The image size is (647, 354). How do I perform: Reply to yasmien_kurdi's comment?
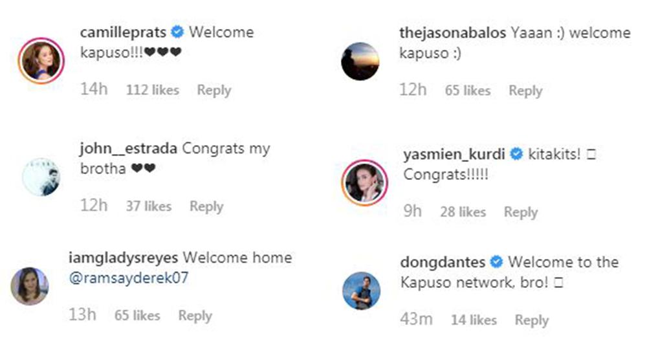tap(521, 212)
